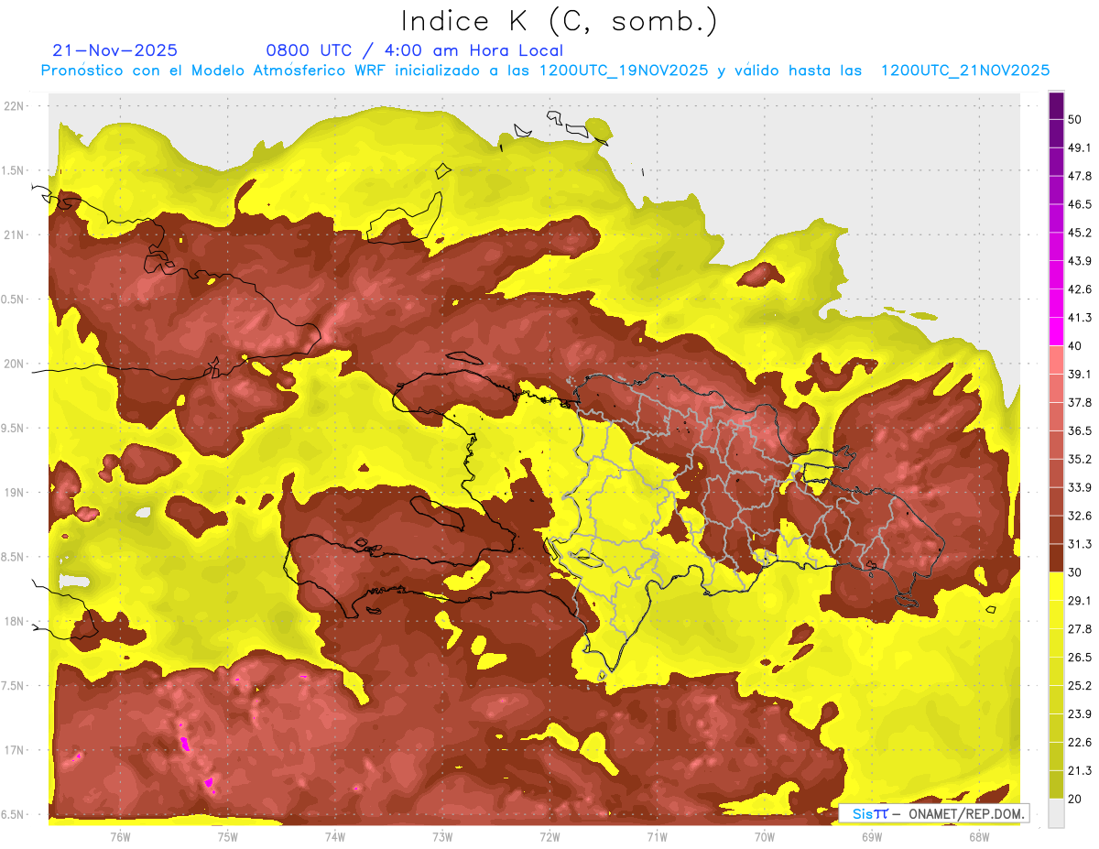
Task: Click the colorbar value '26.5'
Action: click(x=1080, y=658)
